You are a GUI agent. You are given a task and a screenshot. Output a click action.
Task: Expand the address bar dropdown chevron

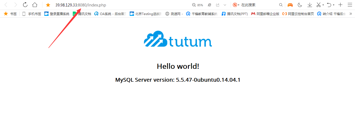click(x=225, y=5)
